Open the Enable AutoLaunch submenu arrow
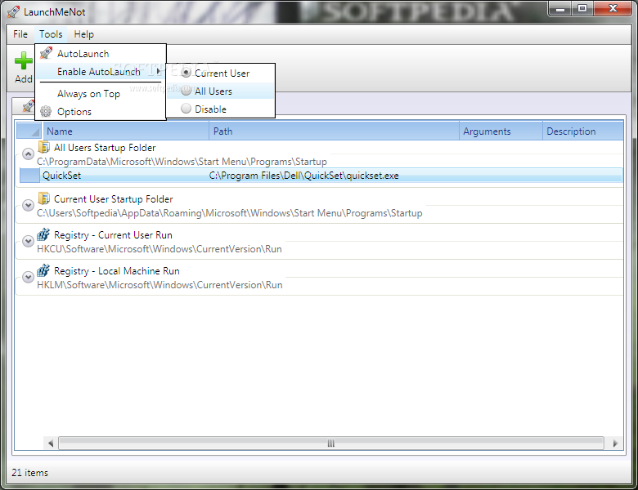 [x=158, y=71]
